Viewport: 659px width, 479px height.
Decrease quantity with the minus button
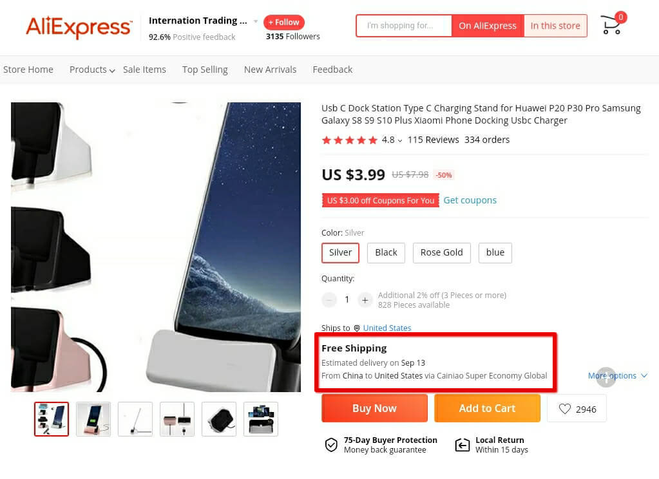click(329, 300)
